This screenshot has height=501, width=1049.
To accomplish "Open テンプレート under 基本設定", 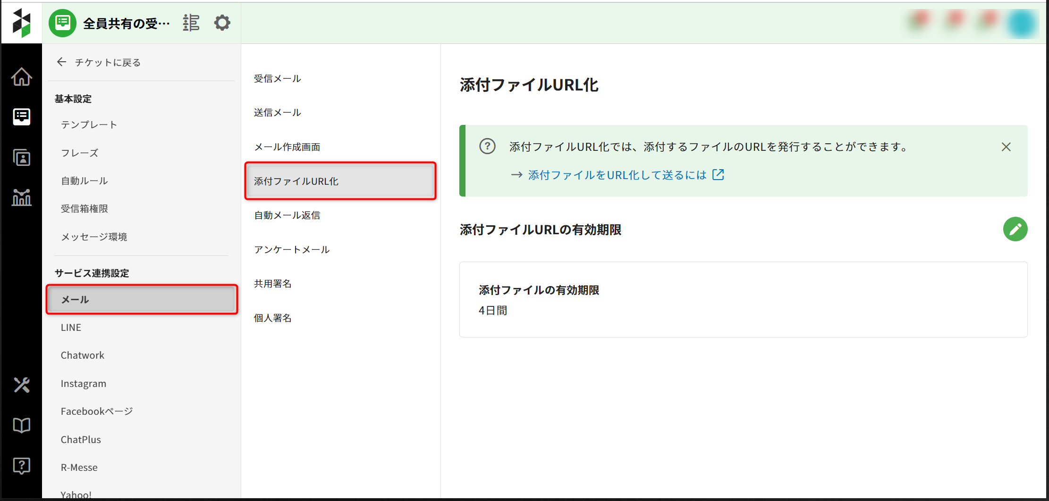I will click(89, 125).
